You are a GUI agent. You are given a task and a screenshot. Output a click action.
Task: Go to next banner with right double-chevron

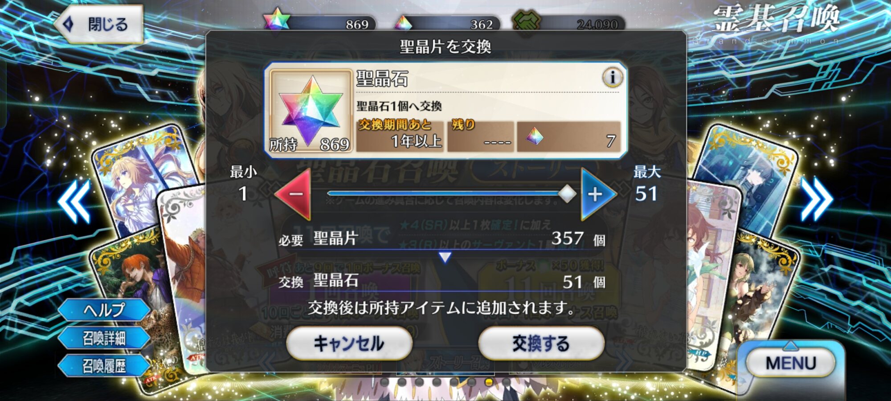pos(816,200)
